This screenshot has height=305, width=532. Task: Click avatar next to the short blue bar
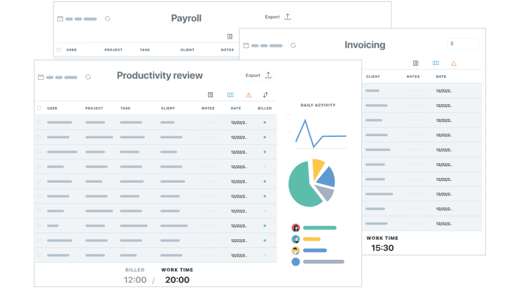296,251
